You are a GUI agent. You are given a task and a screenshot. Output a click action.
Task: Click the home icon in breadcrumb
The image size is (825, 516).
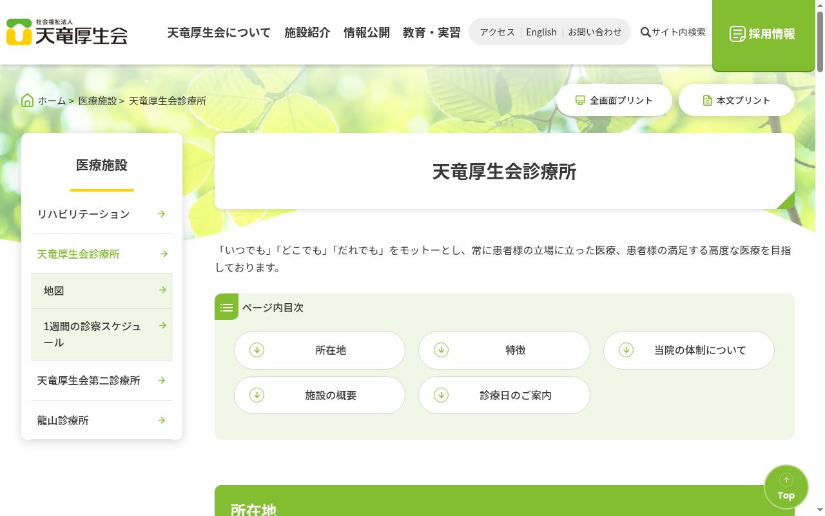click(28, 101)
